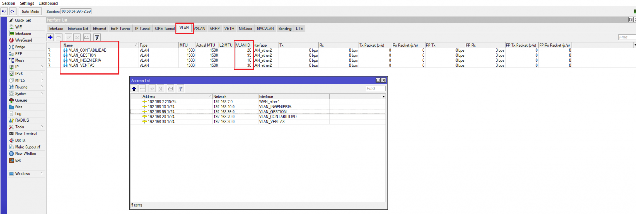Open Queues in sidebar
Screen dimensions: 636x214
[21, 100]
